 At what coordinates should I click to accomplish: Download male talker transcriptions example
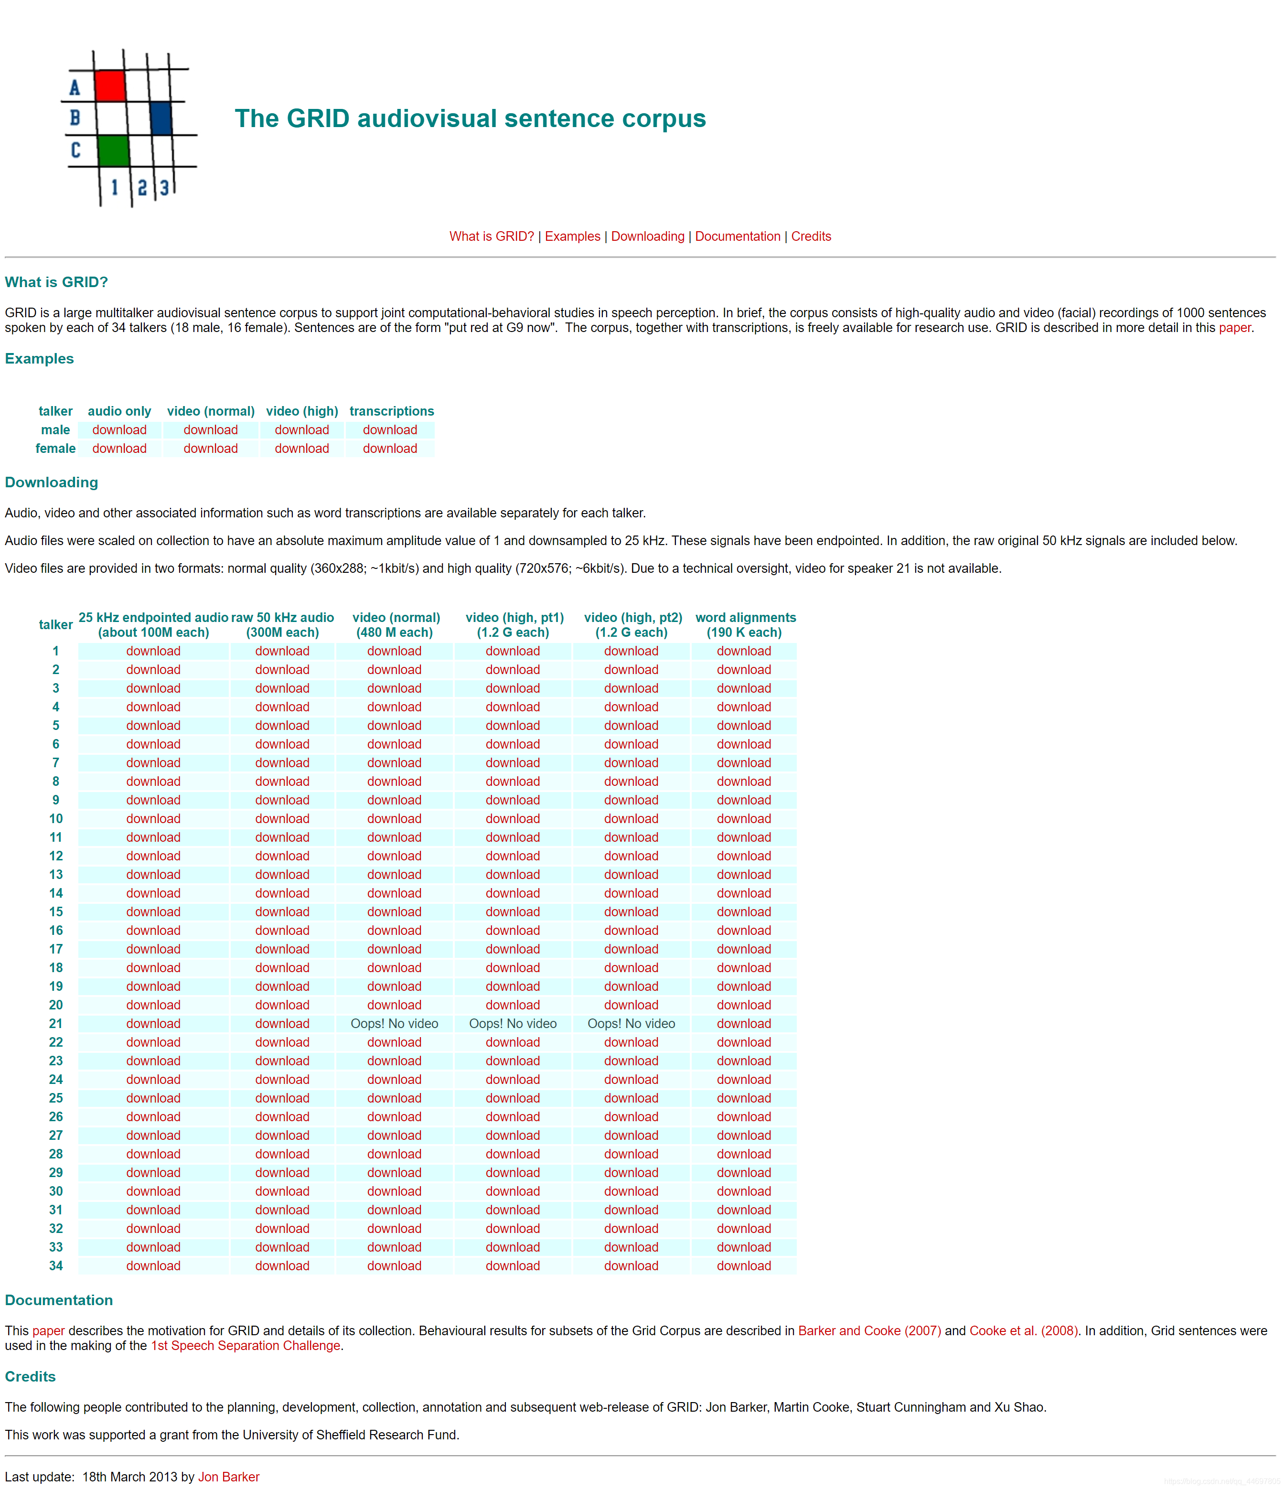(x=390, y=430)
